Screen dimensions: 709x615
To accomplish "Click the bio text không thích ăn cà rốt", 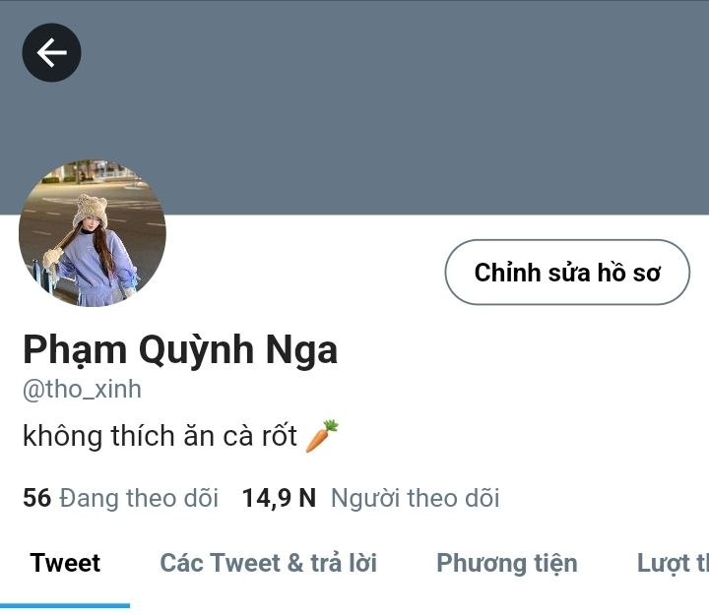I will pos(161,436).
